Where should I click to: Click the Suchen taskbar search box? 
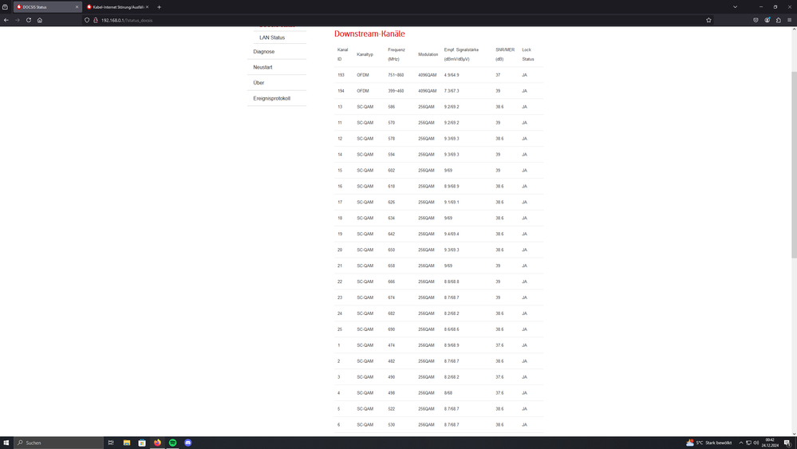pyautogui.click(x=58, y=443)
